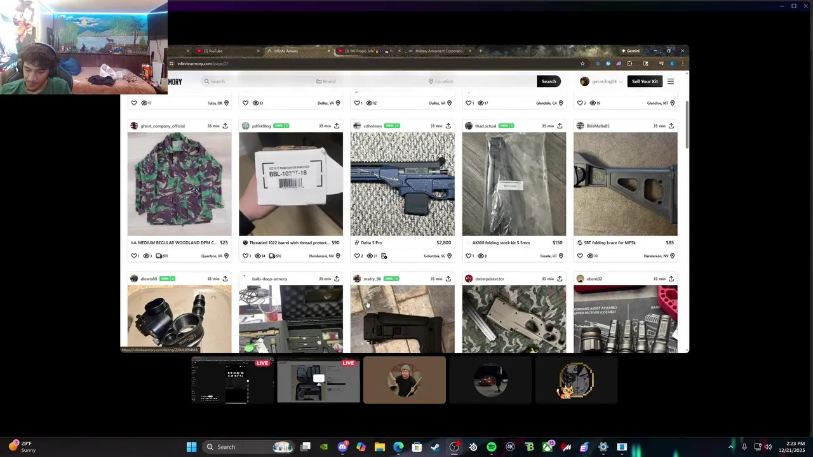Screen dimensions: 813x457
Task: Click the Brand filter field
Action: [x=368, y=81]
